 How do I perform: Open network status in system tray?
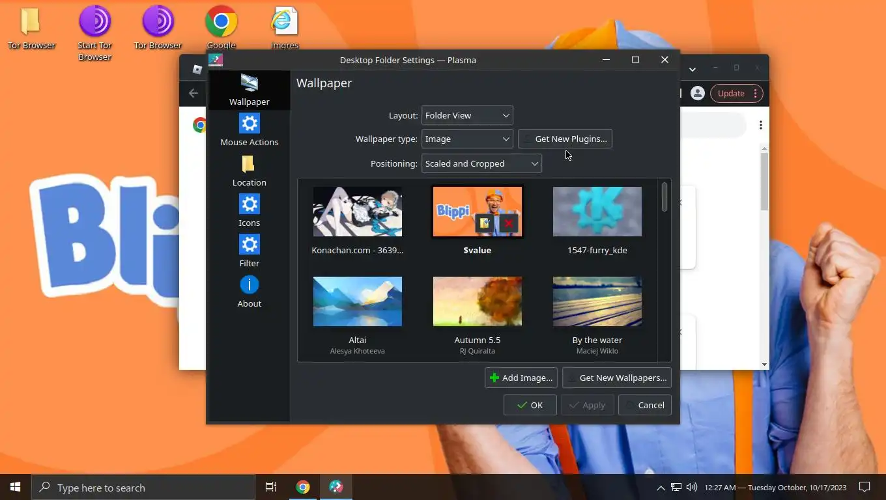[676, 487]
